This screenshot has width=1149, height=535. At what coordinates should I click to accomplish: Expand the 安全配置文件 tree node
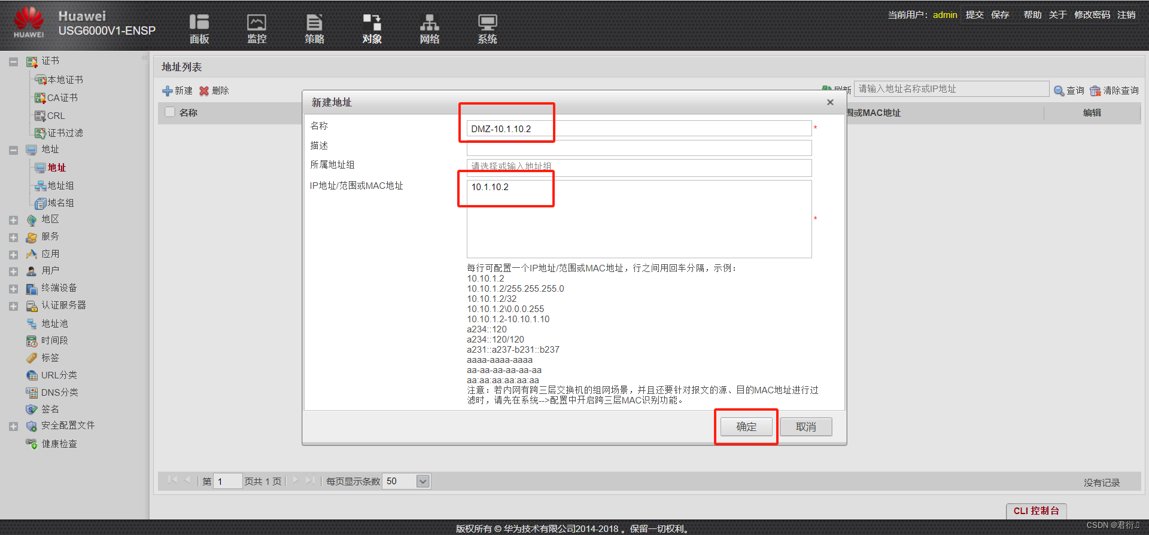pyautogui.click(x=13, y=426)
